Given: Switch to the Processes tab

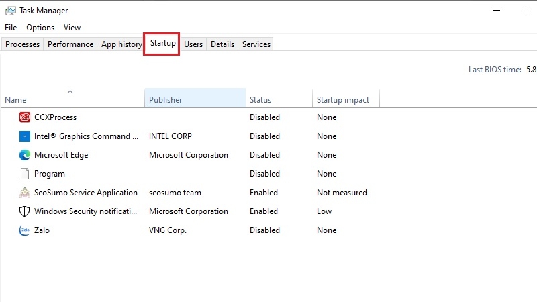Looking at the screenshot, I should coord(23,44).
